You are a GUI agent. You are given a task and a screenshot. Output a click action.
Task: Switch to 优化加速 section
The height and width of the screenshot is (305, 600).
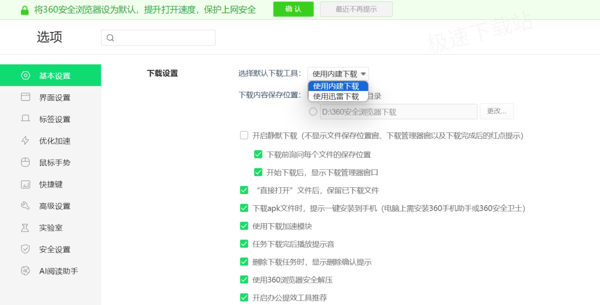click(50, 141)
